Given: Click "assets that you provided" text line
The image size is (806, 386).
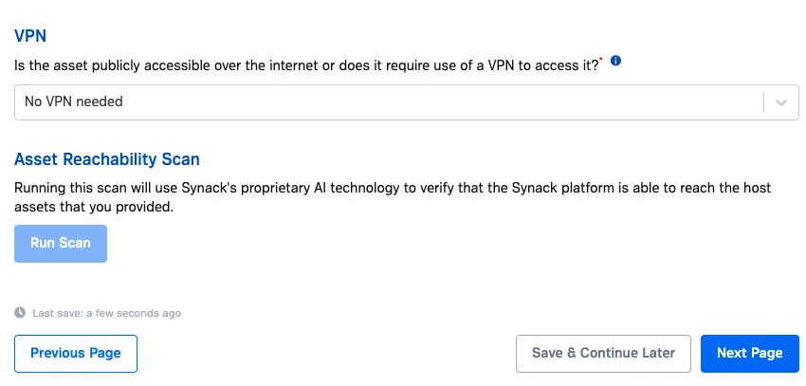Looking at the screenshot, I should pos(93,207).
